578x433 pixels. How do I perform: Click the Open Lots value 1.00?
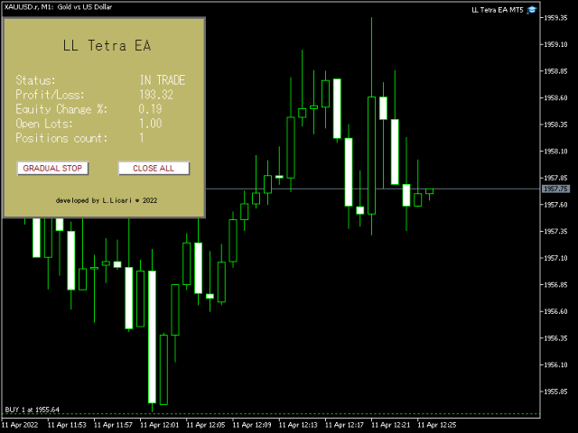click(x=151, y=124)
